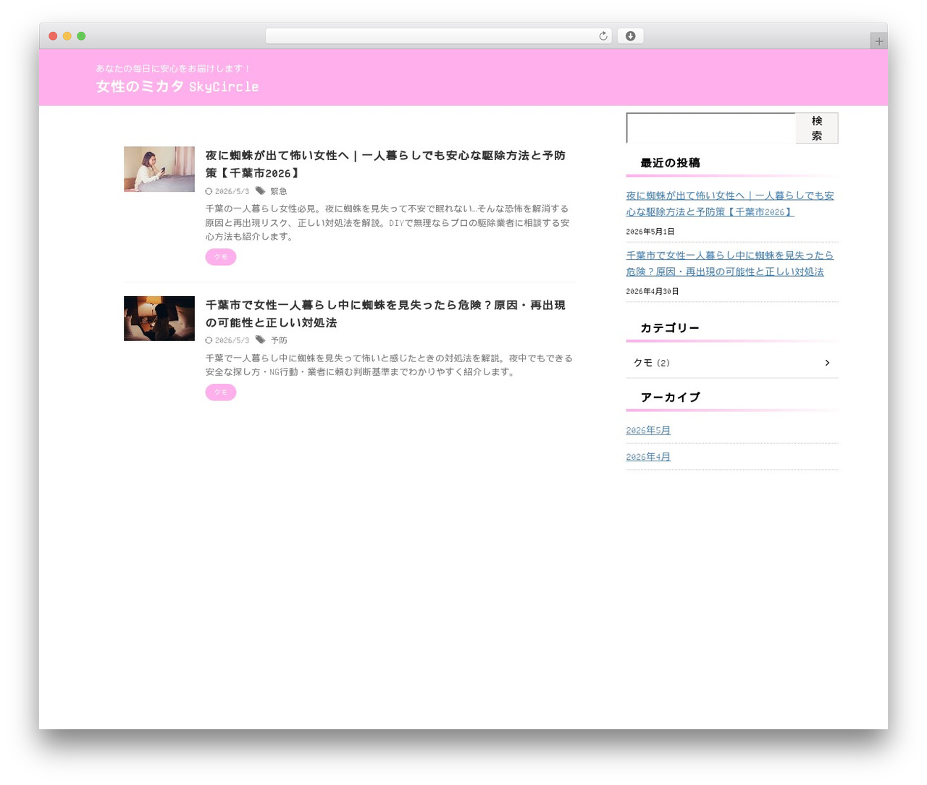This screenshot has width=927, height=785.
Task: Click second post excerpt starting 千葉で一人暮らし中に蜘蛛を見失って
Action: (389, 365)
